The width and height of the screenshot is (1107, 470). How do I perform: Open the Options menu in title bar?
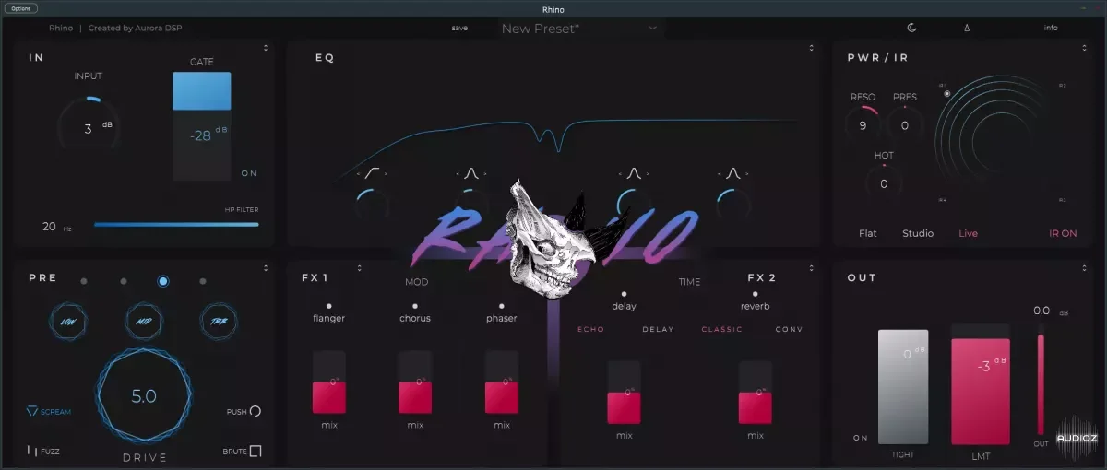coord(21,8)
